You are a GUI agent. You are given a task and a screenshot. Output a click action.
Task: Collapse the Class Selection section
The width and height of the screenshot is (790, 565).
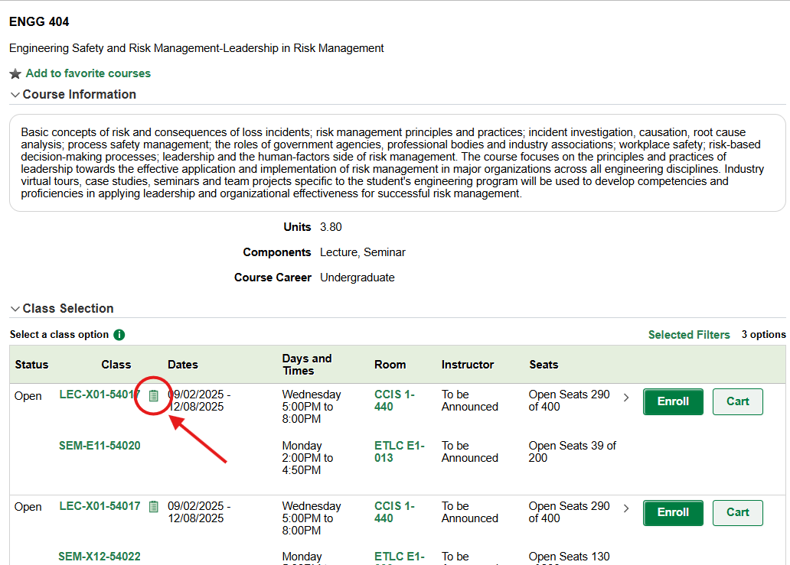[x=15, y=308]
